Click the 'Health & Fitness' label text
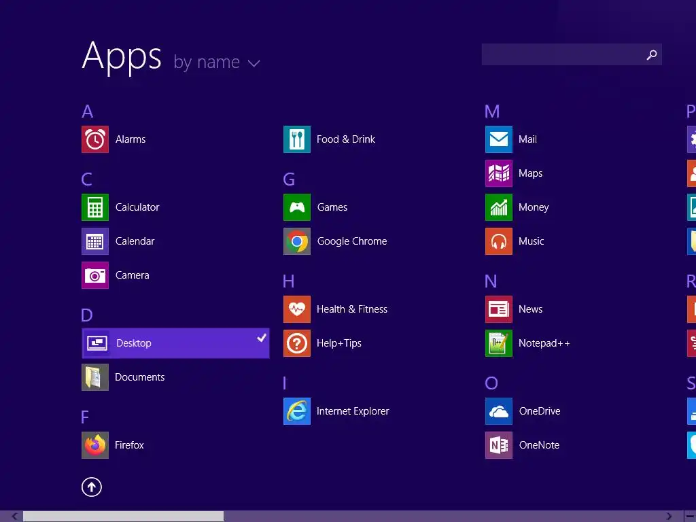The width and height of the screenshot is (696, 522). coord(352,309)
